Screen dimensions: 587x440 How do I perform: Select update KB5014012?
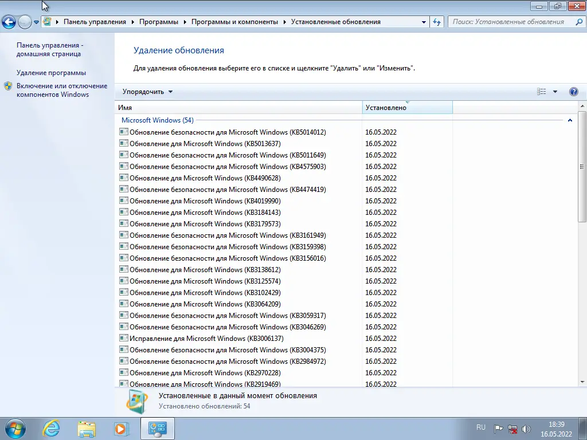coord(228,132)
